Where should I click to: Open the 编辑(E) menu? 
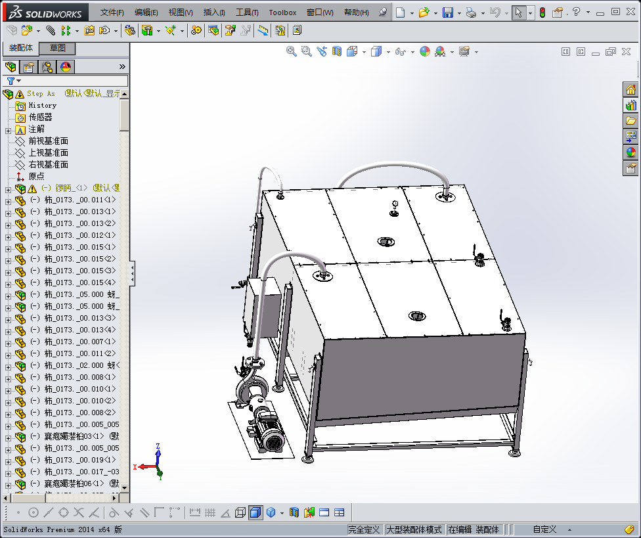pos(146,12)
